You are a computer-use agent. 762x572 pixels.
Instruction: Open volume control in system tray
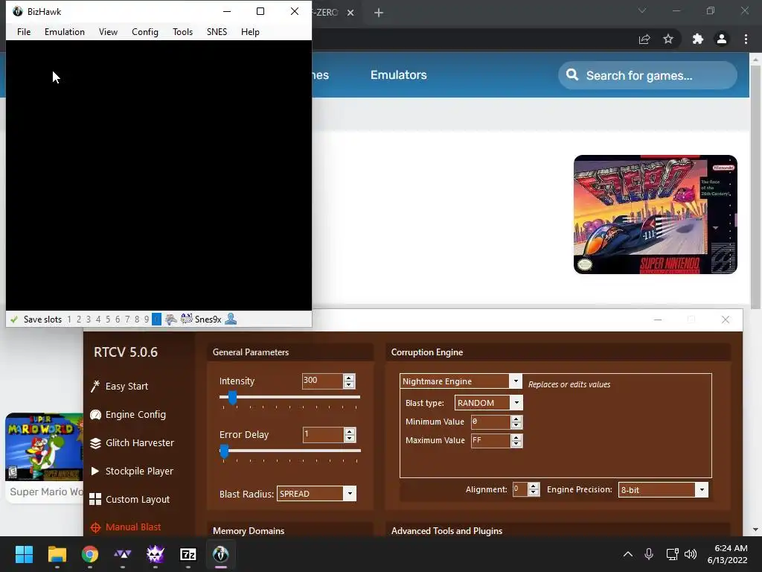tap(690, 554)
